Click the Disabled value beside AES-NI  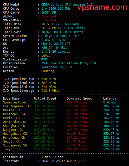click(x=49, y=16)
